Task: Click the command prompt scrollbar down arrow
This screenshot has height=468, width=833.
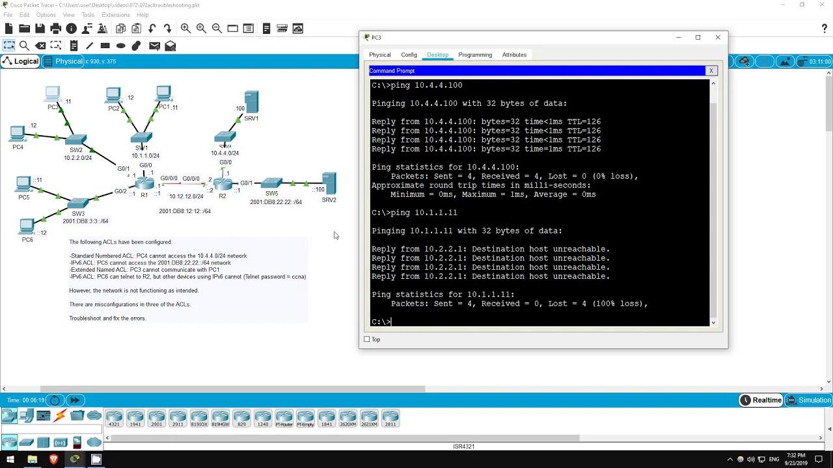Action: pyautogui.click(x=713, y=322)
